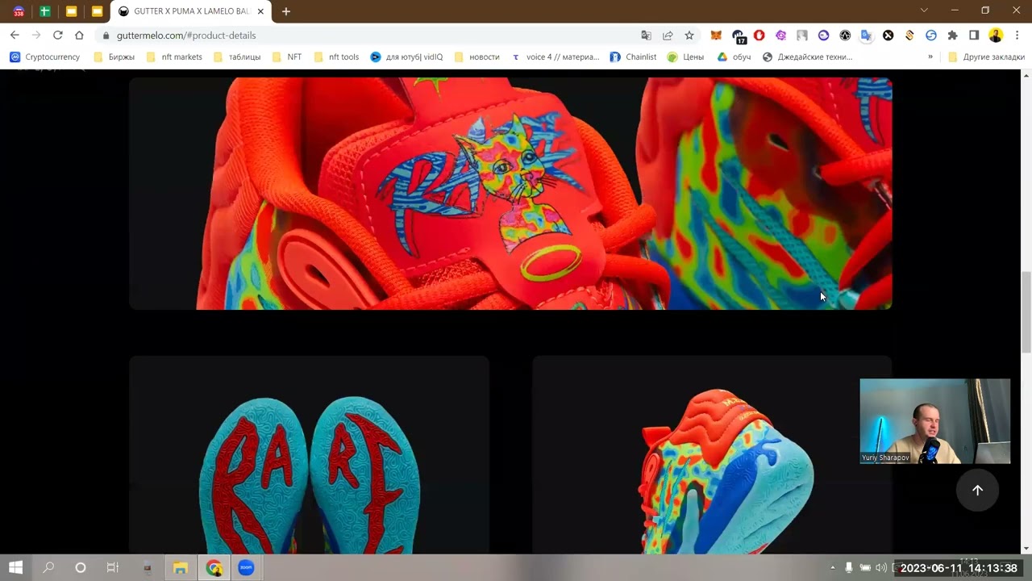Image resolution: width=1032 pixels, height=581 pixels.
Task: Click the RARE shoe soles image
Action: (x=309, y=455)
